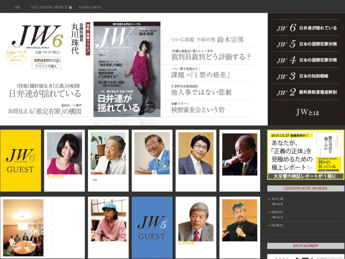Open THE JUDICIAL WORLD top bar link
Image resolution: width=345 pixels, height=259 pixels.
pyautogui.click(x=49, y=7)
